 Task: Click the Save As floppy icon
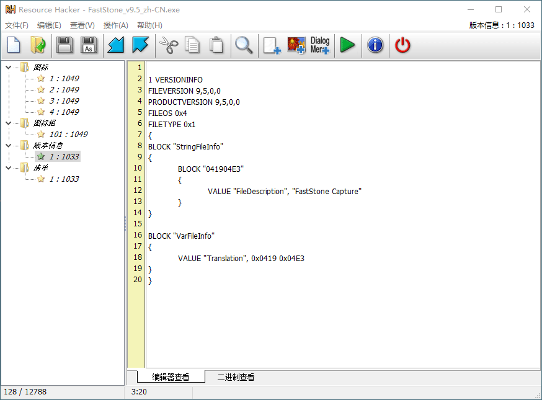(89, 45)
